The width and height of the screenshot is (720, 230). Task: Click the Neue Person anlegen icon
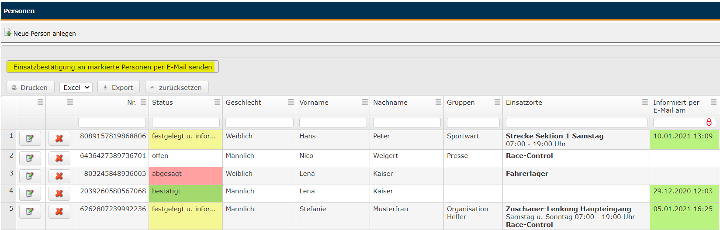point(8,33)
